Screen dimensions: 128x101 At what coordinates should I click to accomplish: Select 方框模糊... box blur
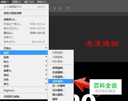61,77
